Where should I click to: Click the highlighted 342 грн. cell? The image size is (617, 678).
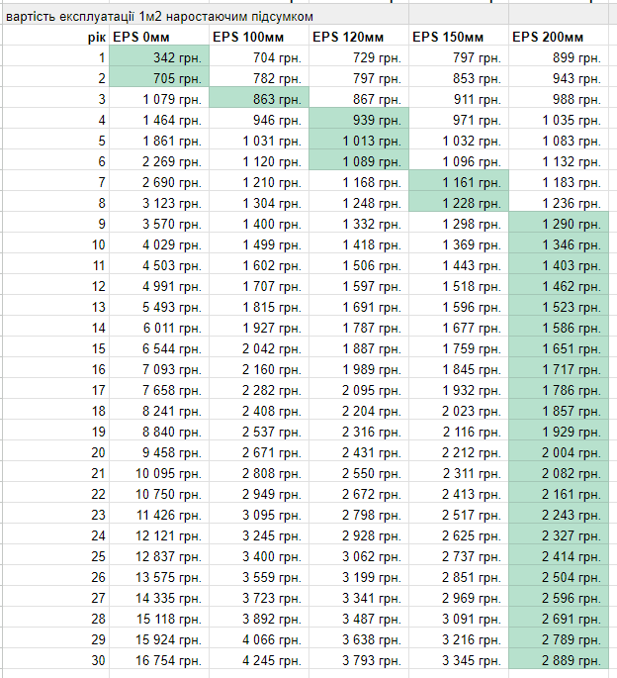pos(159,57)
